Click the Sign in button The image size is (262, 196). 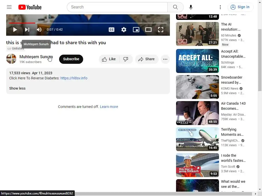240,7
